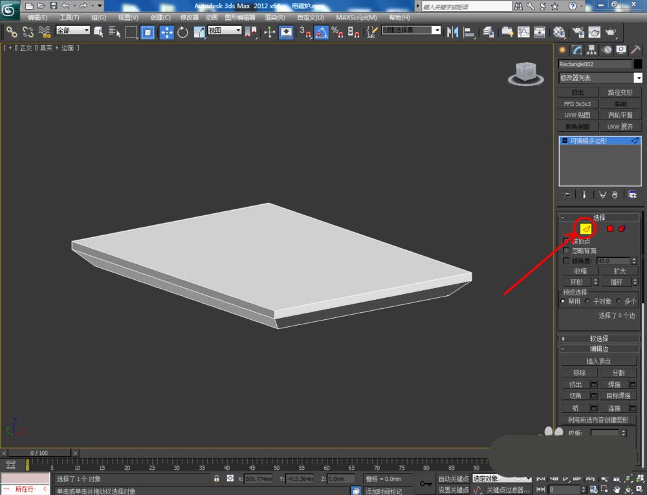Open the 渲染(R) menu
The height and width of the screenshot is (495, 647).
(275, 17)
